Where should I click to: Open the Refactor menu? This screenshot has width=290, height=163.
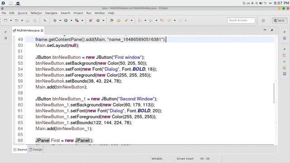click(36, 13)
